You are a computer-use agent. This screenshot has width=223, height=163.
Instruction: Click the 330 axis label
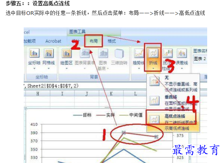point(34,158)
